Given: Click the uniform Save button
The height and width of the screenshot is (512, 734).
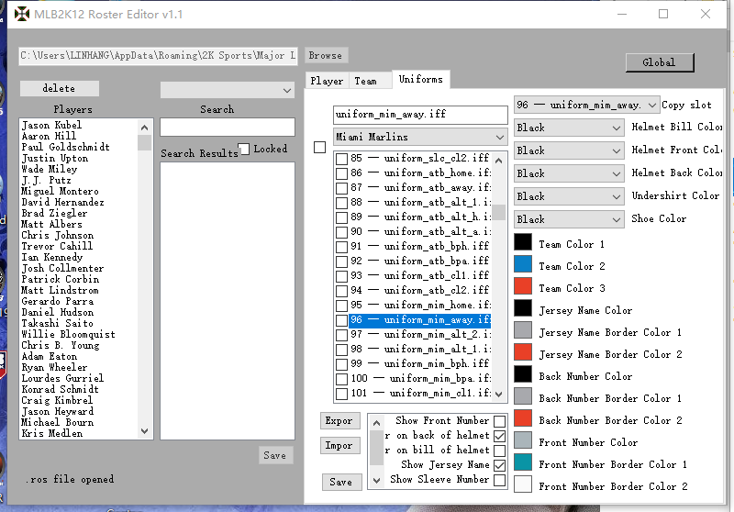Looking at the screenshot, I should pos(341,482).
